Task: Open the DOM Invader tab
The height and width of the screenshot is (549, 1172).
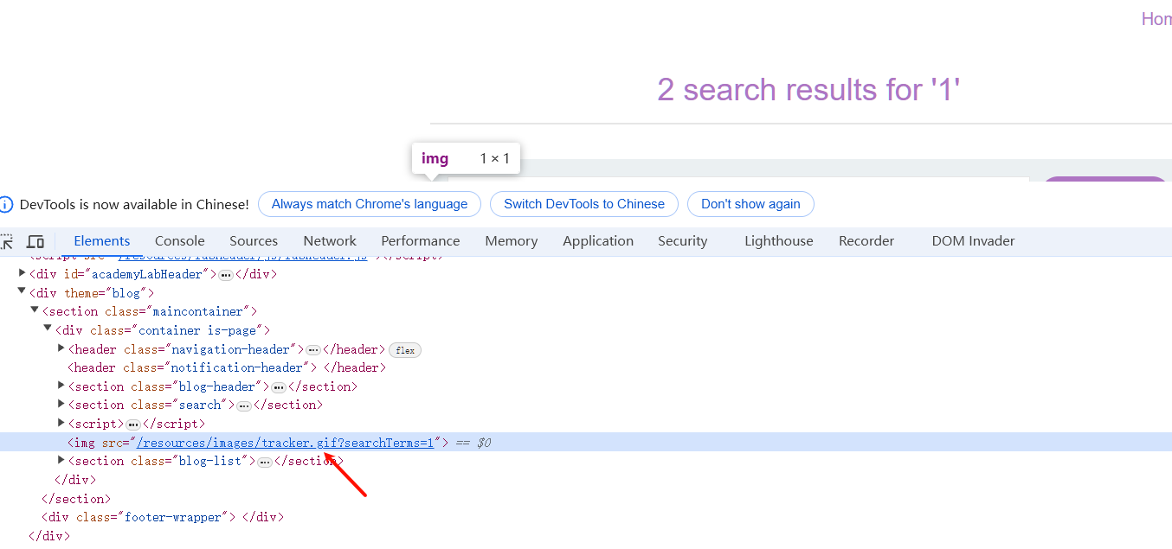Action: click(x=973, y=241)
